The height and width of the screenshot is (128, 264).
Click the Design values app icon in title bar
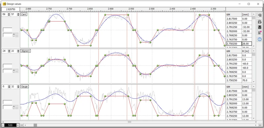point(4,4)
